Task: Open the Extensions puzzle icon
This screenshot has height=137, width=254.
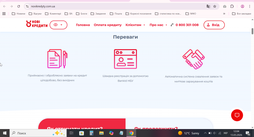Action: pyautogui.click(x=232, y=6)
